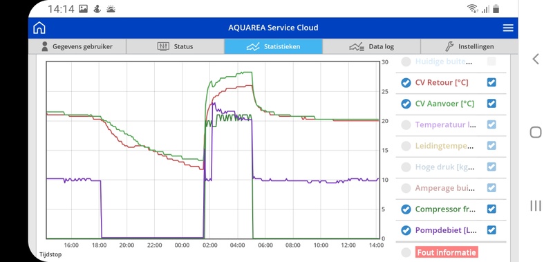Uncheck the CV Aanvoer checkbox
The image size is (553, 262).
point(491,103)
